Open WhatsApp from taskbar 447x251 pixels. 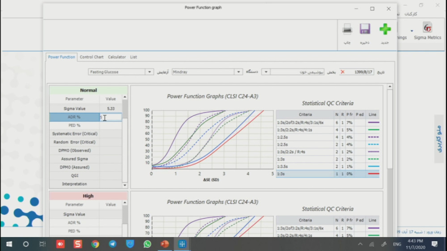click(x=147, y=244)
